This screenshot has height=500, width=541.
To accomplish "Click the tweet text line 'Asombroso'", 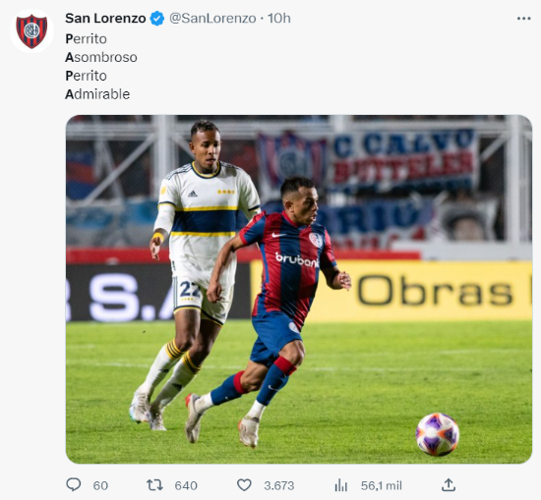I will pos(101,57).
